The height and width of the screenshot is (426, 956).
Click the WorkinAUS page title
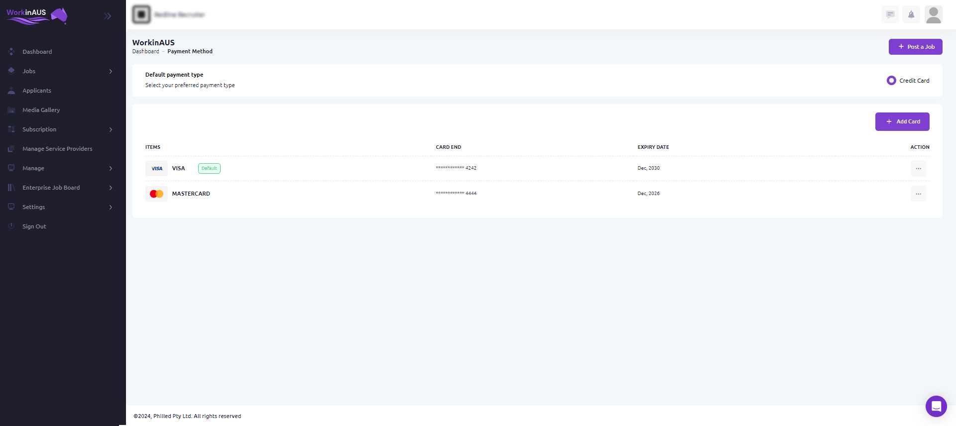coord(153,42)
